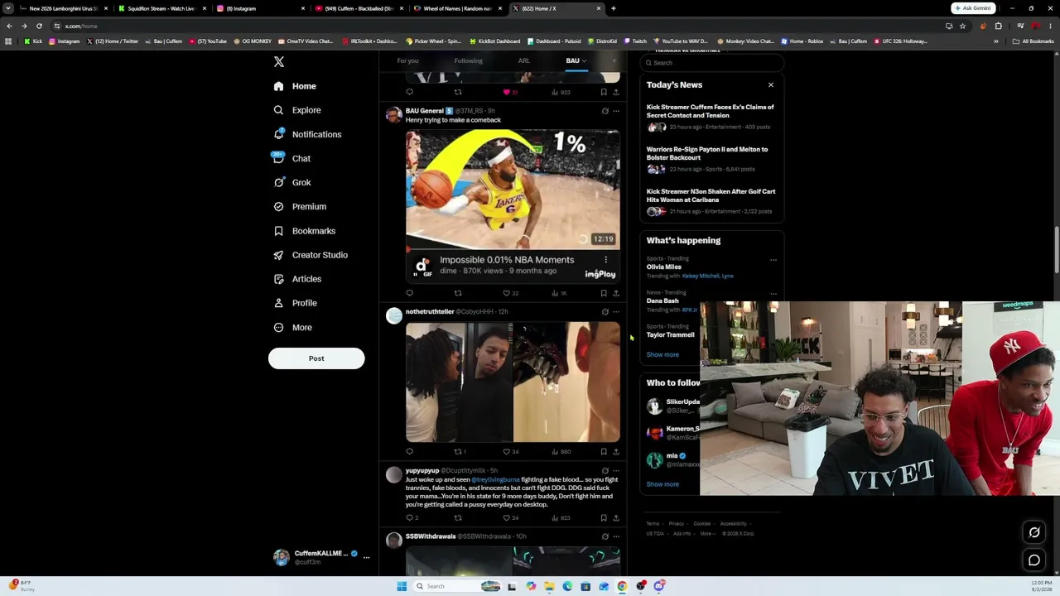Bookmark the nothetruthteller post
The height and width of the screenshot is (596, 1060).
point(604,452)
